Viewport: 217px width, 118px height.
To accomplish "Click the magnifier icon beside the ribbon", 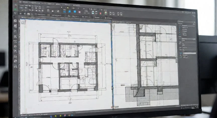I will pos(15,13).
